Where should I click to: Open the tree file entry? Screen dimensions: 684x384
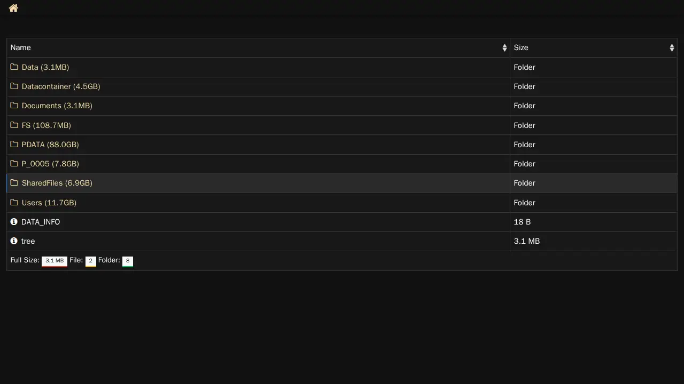pyautogui.click(x=28, y=241)
